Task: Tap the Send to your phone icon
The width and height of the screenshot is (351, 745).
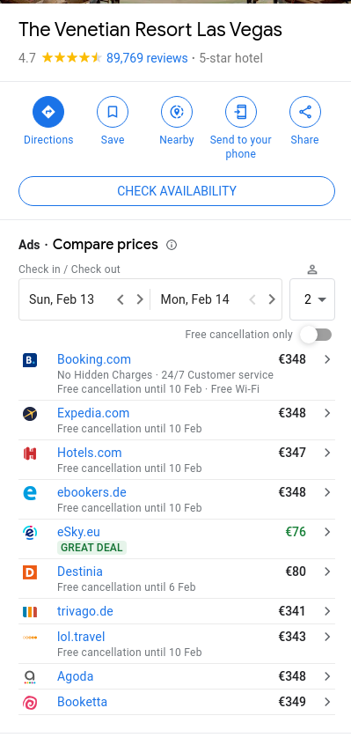Action: [x=240, y=112]
